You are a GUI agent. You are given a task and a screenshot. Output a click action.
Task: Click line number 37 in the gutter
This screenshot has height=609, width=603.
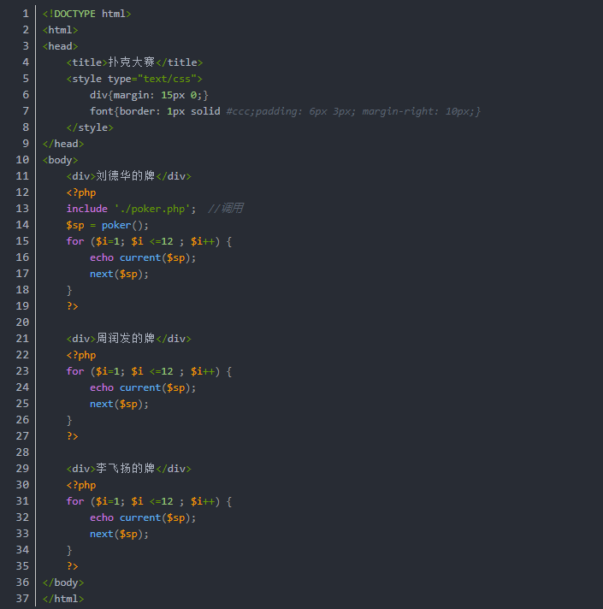tap(23, 599)
